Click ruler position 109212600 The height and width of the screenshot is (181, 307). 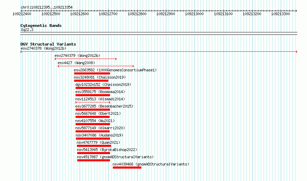coord(79,14)
